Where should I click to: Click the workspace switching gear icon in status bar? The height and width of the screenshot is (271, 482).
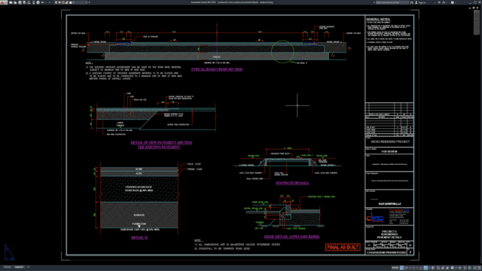point(452,268)
